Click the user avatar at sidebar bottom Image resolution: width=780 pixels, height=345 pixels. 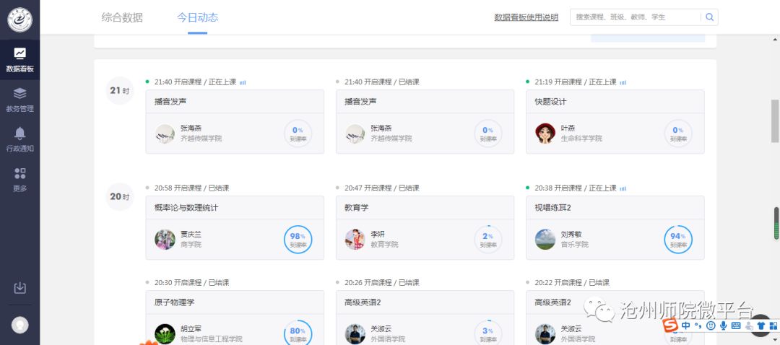[19, 325]
